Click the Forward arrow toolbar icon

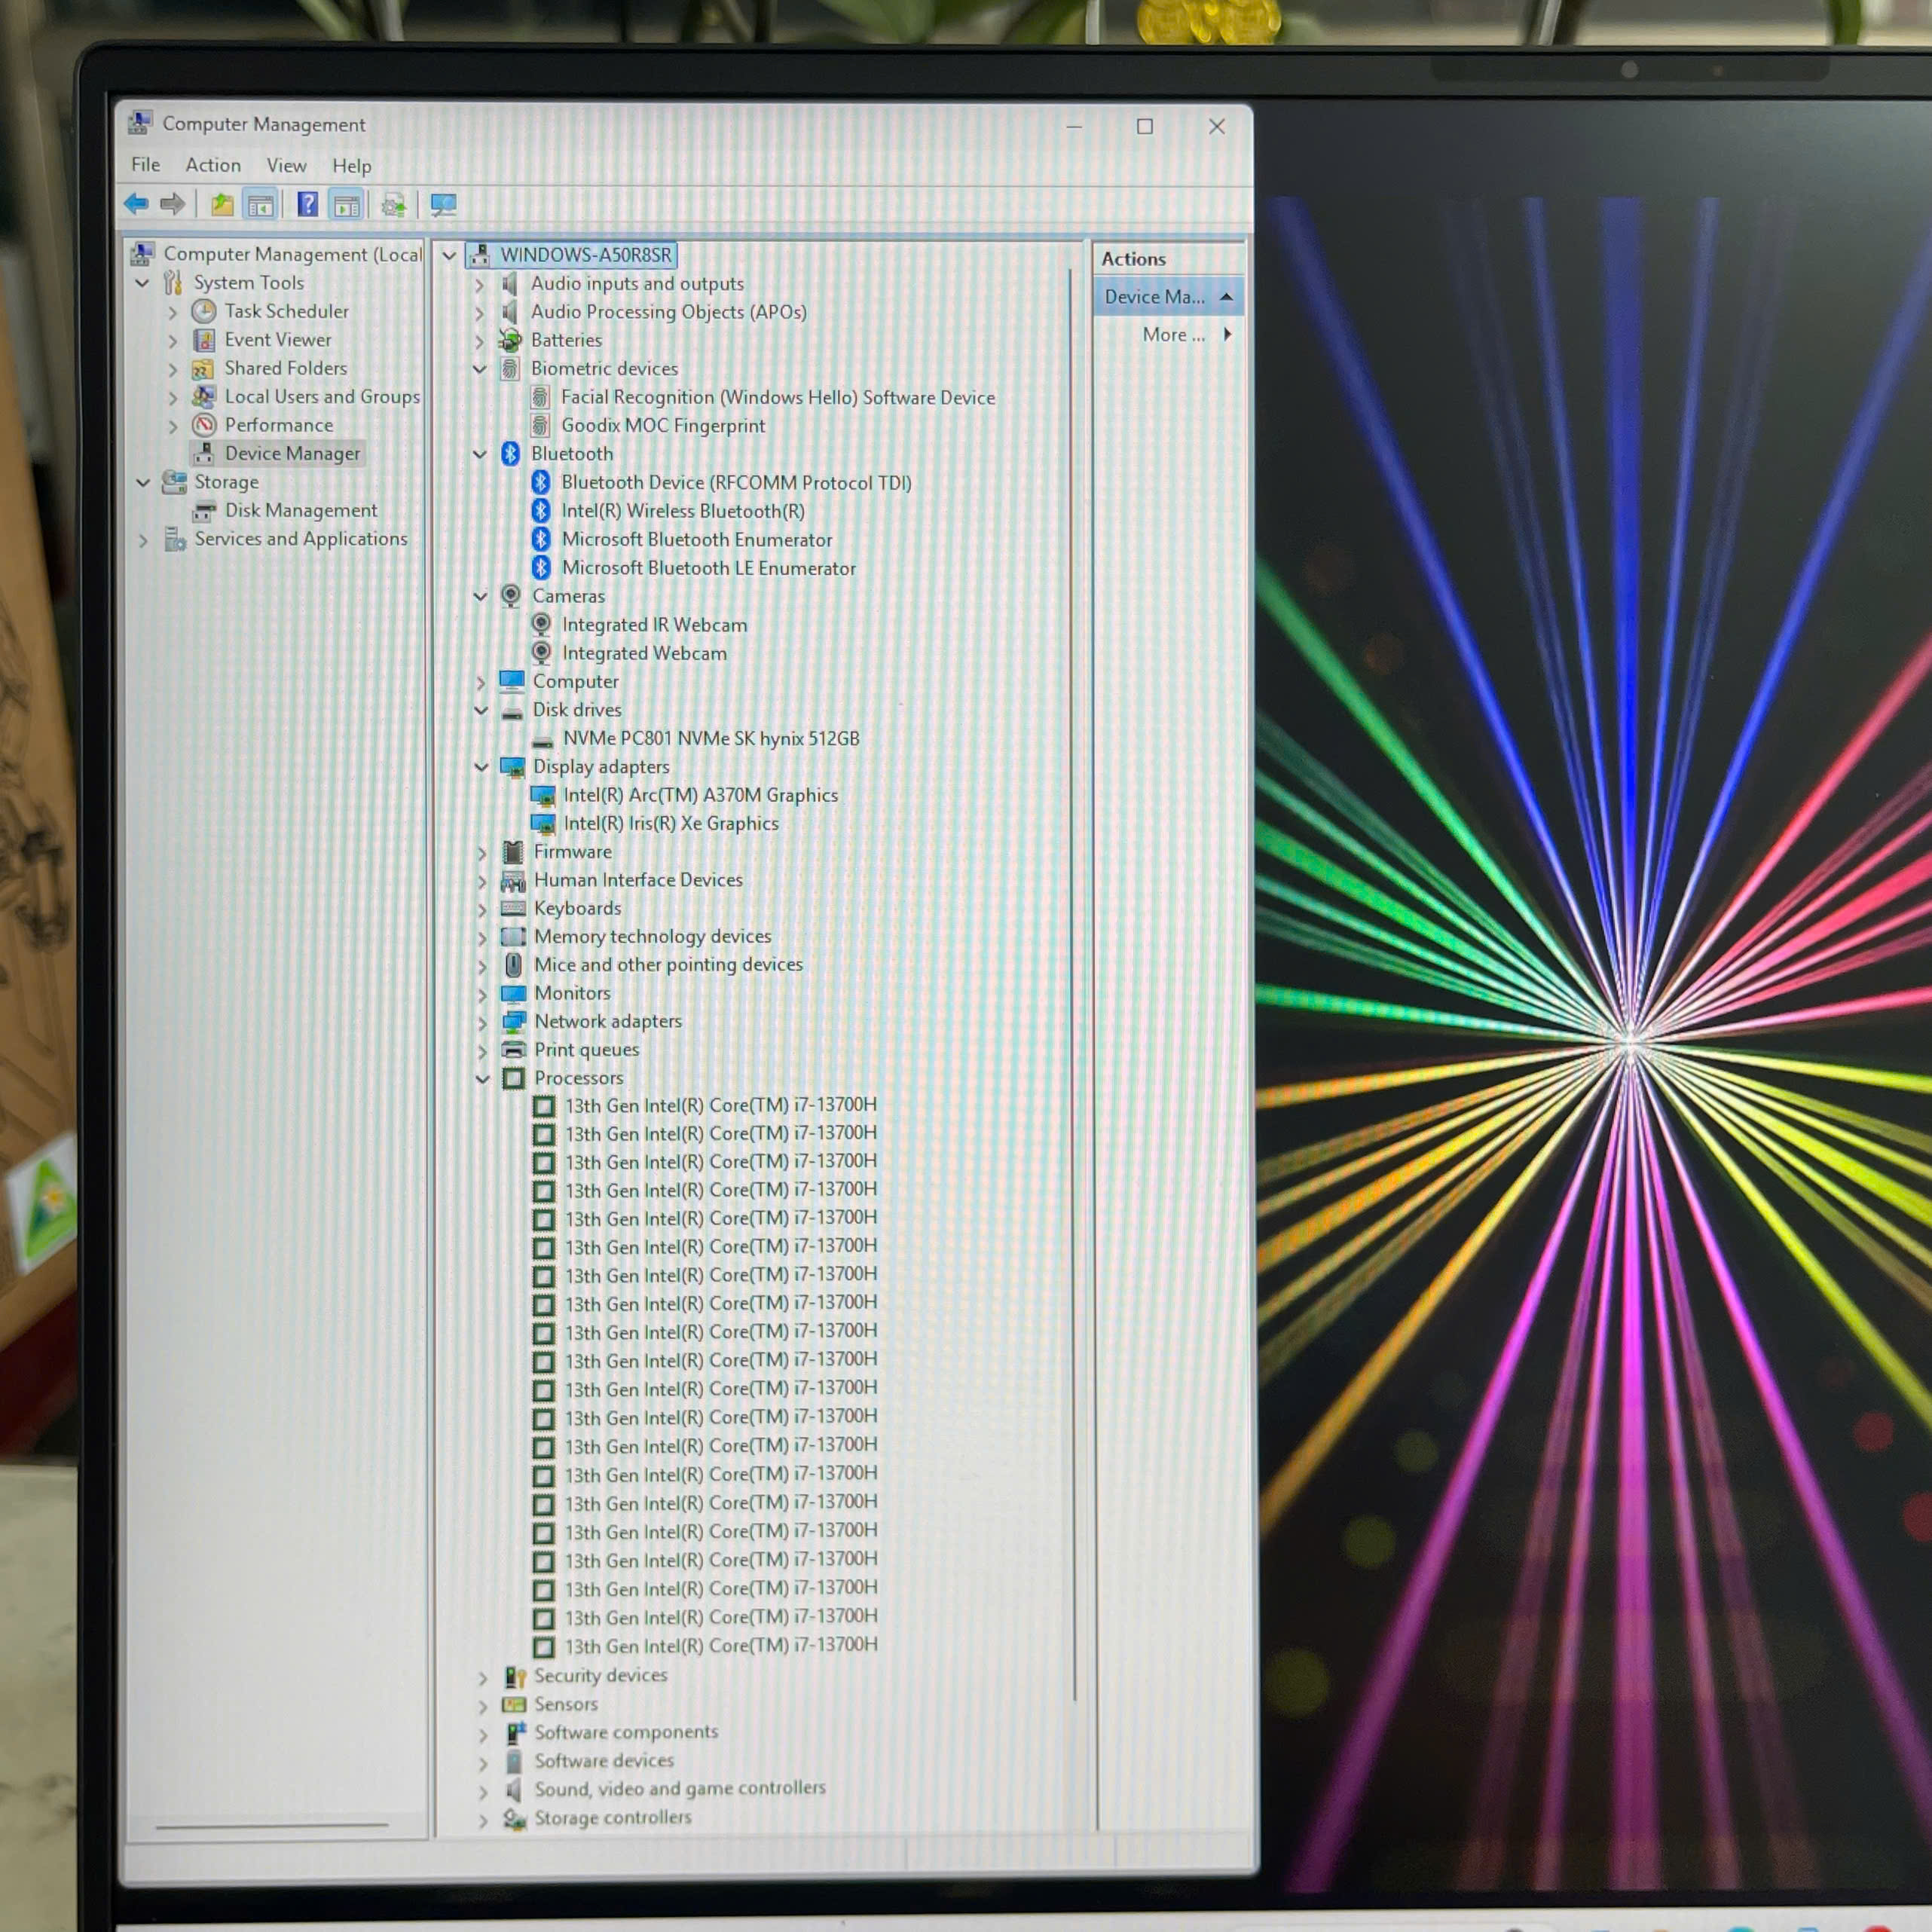[173, 205]
